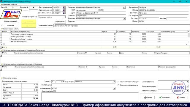The width and height of the screenshot is (190, 107).
Task: Select row marker for Ремонт прокола шины
Action: pos(1,42)
